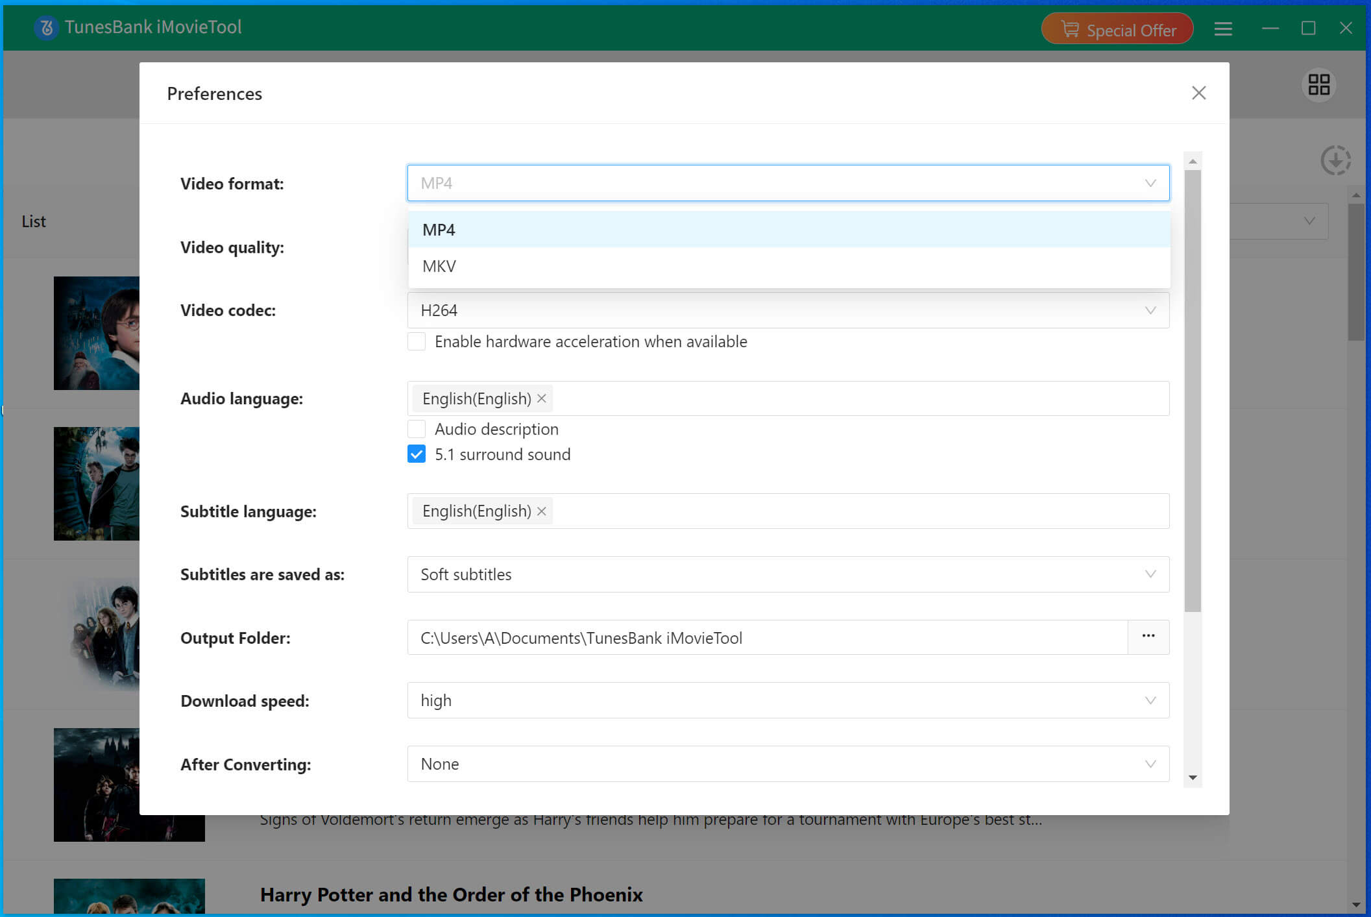
Task: Remove English tag from Audio language
Action: coord(542,398)
